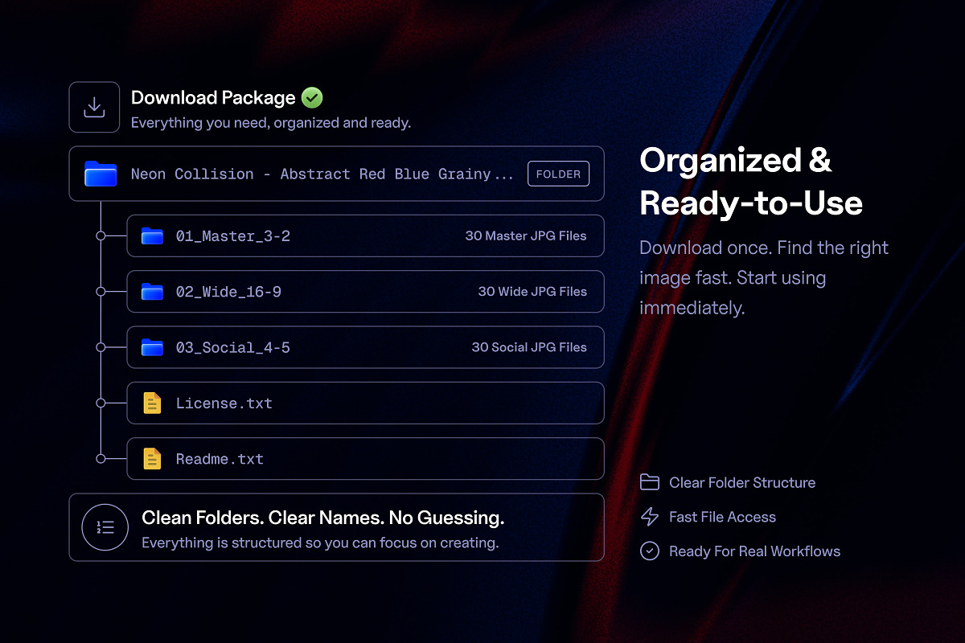Click the "30 Social JPG Files" label
Viewport: 965px width, 643px height.
pos(529,347)
